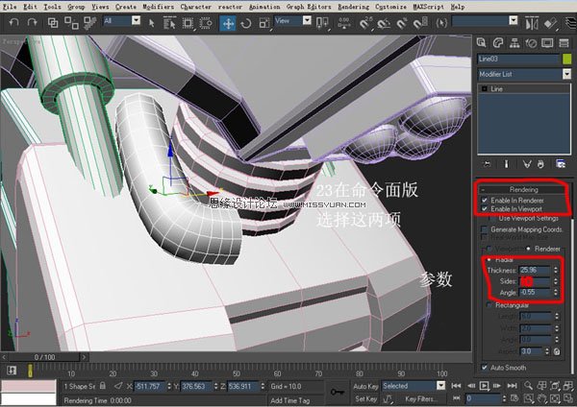Click the selection lock icon

103,385
